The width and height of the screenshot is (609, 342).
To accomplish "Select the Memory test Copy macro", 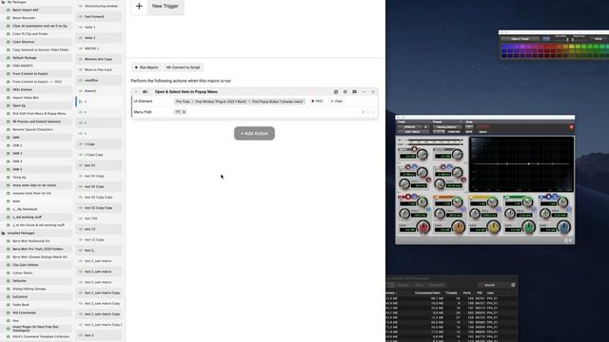I will (x=99, y=59).
